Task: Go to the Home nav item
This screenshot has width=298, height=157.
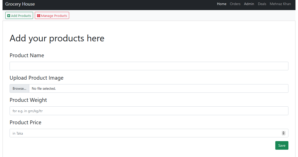Action: (x=222, y=4)
